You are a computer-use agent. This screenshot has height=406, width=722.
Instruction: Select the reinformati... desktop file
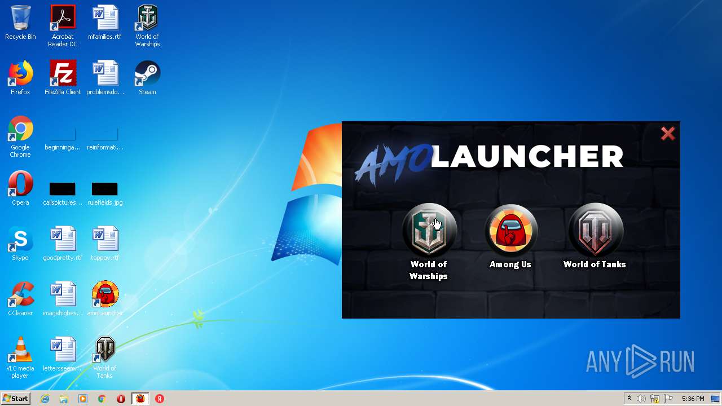click(x=105, y=139)
